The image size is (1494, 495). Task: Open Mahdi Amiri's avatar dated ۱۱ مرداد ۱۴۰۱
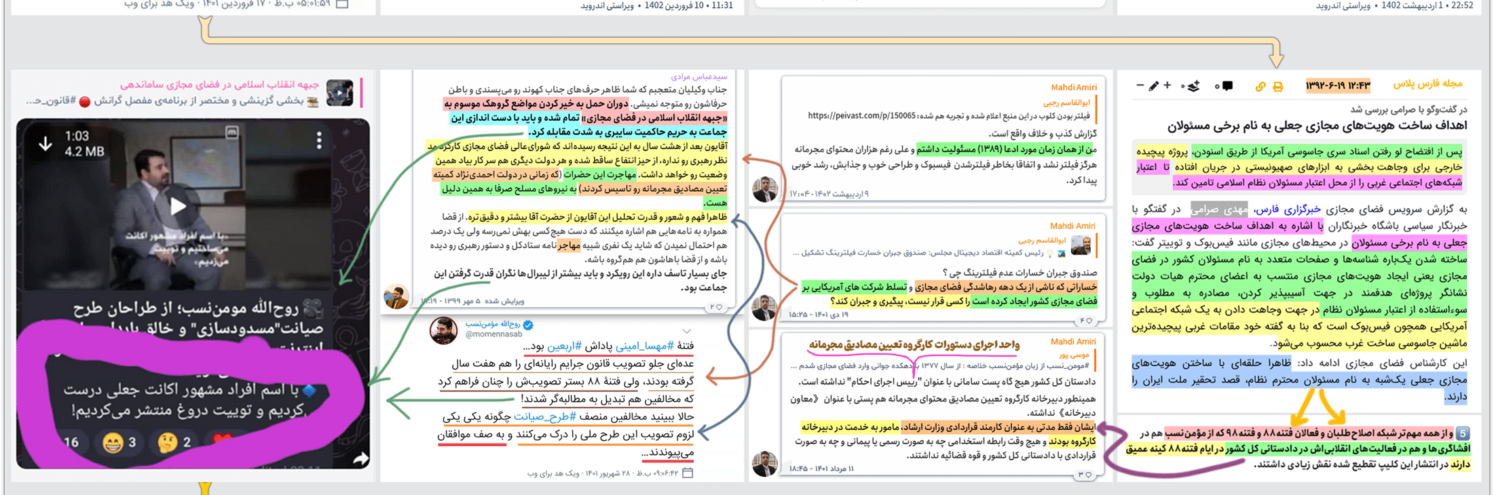(765, 463)
